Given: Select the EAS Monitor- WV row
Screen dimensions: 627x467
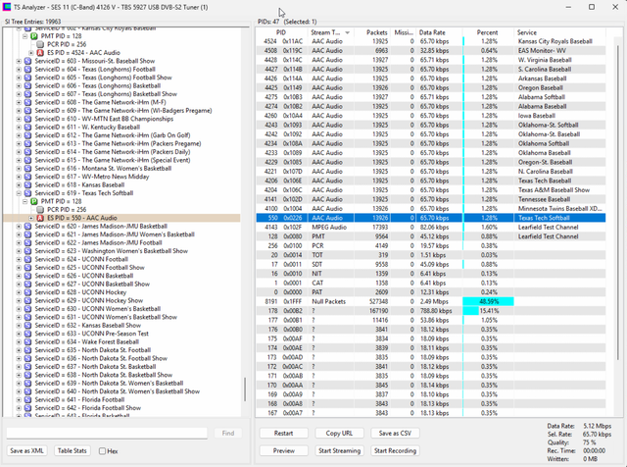Looking at the screenshot, I should coord(431,50).
